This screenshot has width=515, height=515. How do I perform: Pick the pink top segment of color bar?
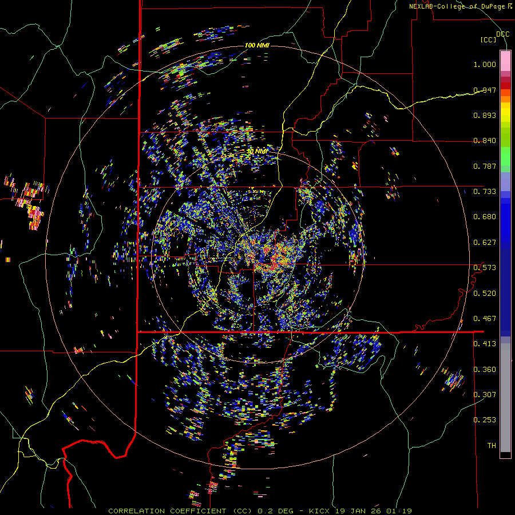[505, 61]
